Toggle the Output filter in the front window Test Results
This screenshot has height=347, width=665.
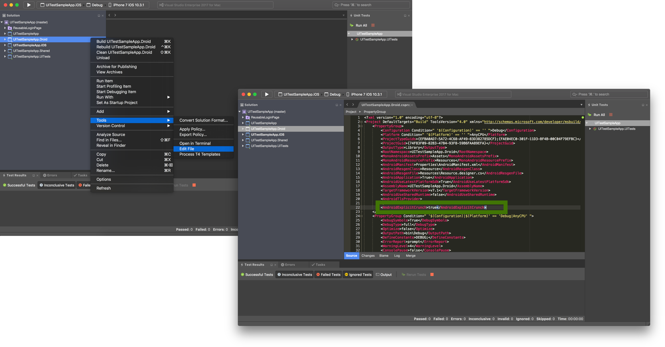coord(384,274)
